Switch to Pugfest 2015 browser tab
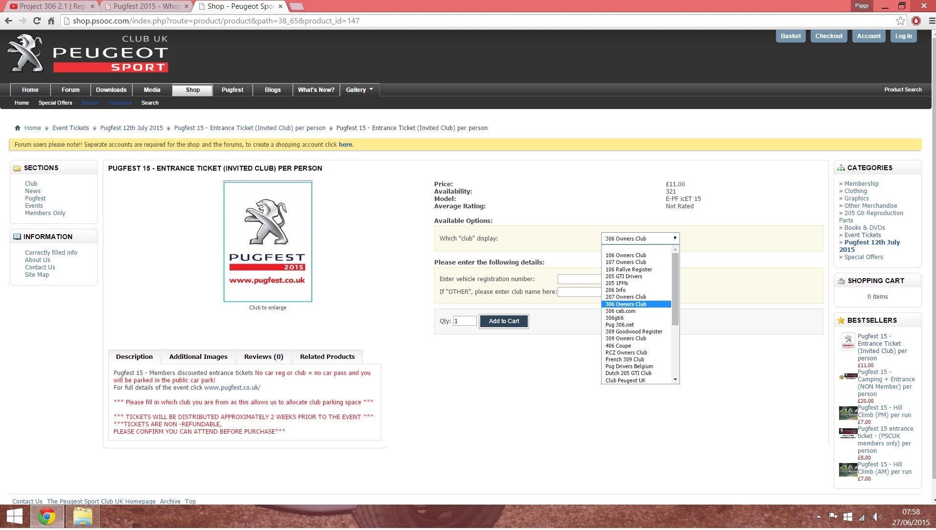Viewport: 936px width, 530px height. 146,6
